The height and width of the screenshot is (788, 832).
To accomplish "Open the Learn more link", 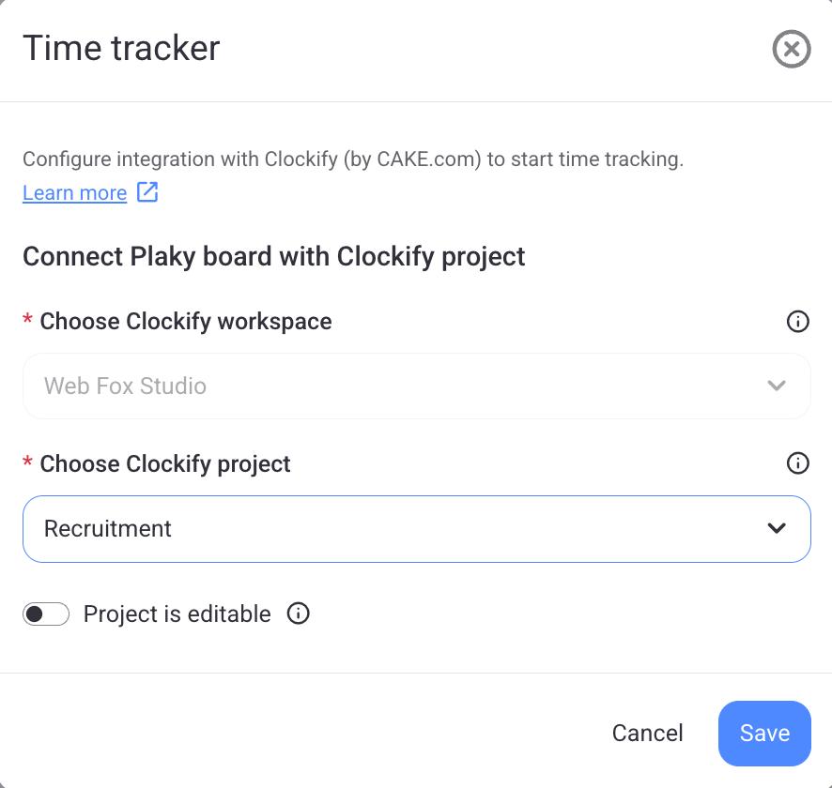I will coord(75,193).
